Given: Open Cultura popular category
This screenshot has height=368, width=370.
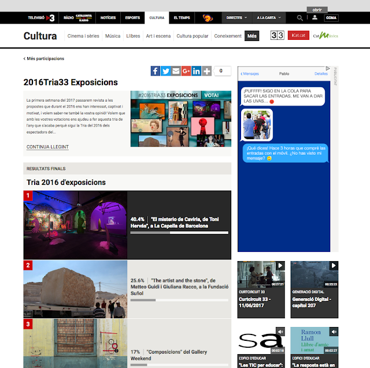Looking at the screenshot, I should coord(193,36).
